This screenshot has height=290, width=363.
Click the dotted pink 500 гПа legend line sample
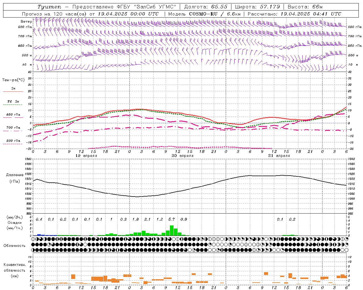tap(13, 144)
